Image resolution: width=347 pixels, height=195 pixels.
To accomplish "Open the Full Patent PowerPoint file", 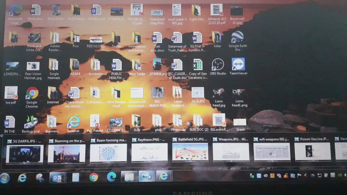I will tap(95, 121).
